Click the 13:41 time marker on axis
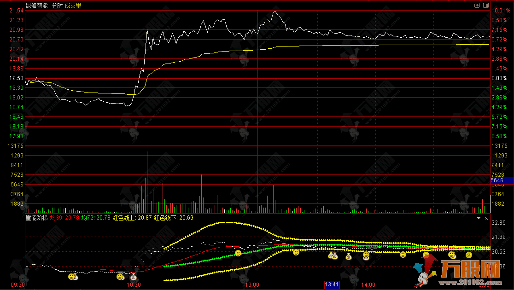Viewport: 514px width, 290px height. [x=332, y=285]
